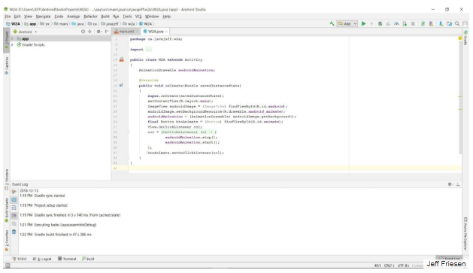Hide the Project panel with the hide icon
This screenshot has height=273, width=473.
[x=107, y=32]
